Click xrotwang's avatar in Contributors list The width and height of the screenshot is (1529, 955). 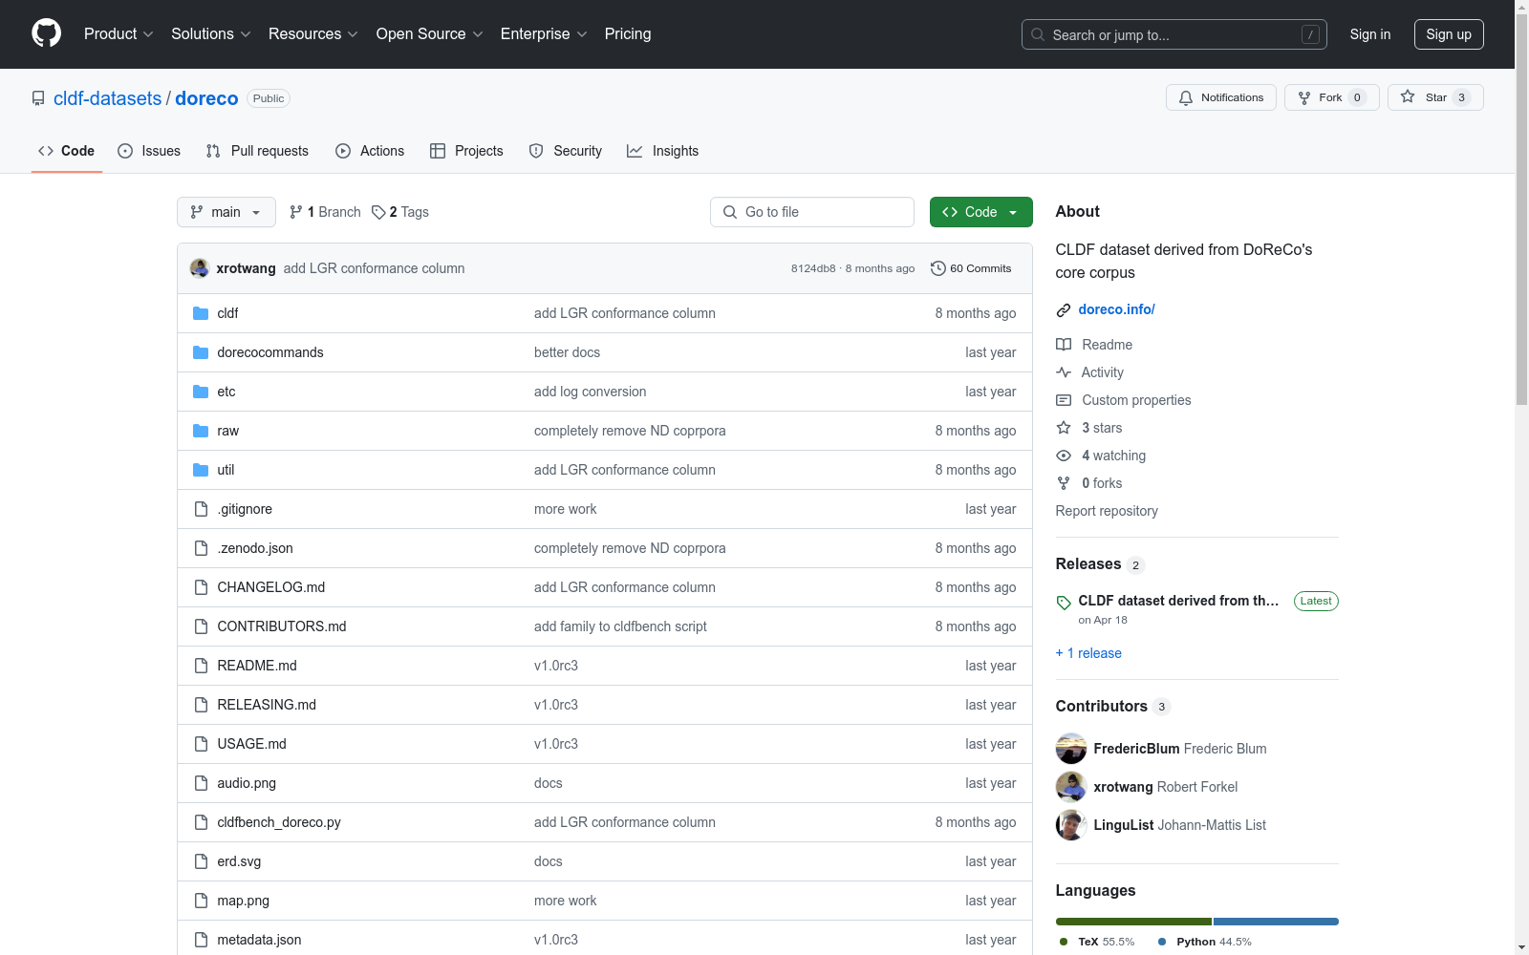[1071, 787]
